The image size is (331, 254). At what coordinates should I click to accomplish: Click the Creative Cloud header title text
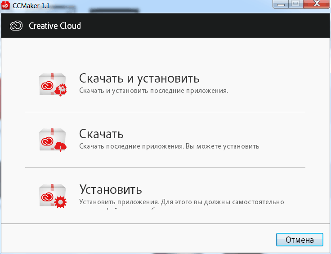pos(55,26)
